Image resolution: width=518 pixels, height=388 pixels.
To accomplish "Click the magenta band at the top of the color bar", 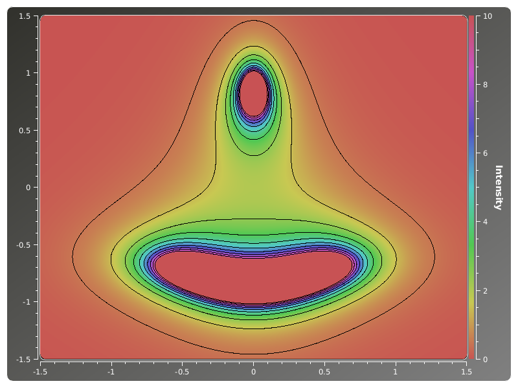I will tap(472, 78).
